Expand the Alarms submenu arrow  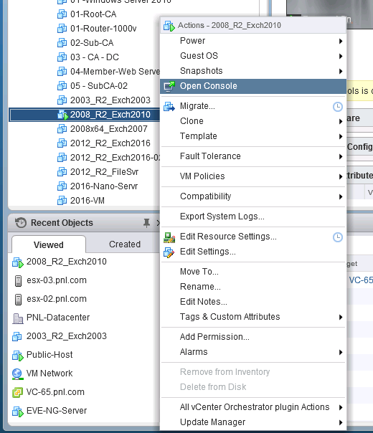tap(341, 353)
